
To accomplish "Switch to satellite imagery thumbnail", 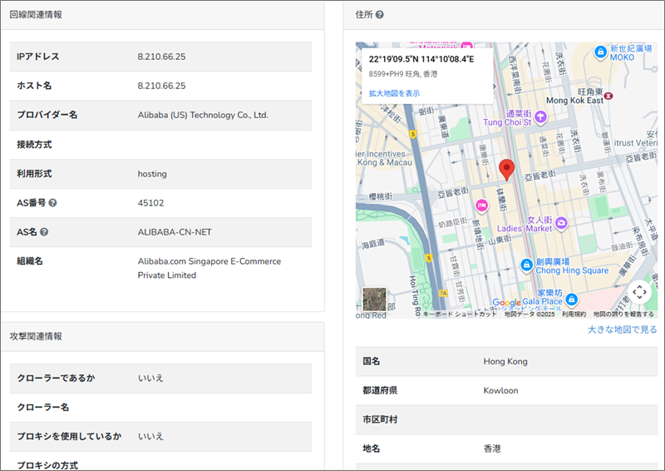I will coord(375,300).
